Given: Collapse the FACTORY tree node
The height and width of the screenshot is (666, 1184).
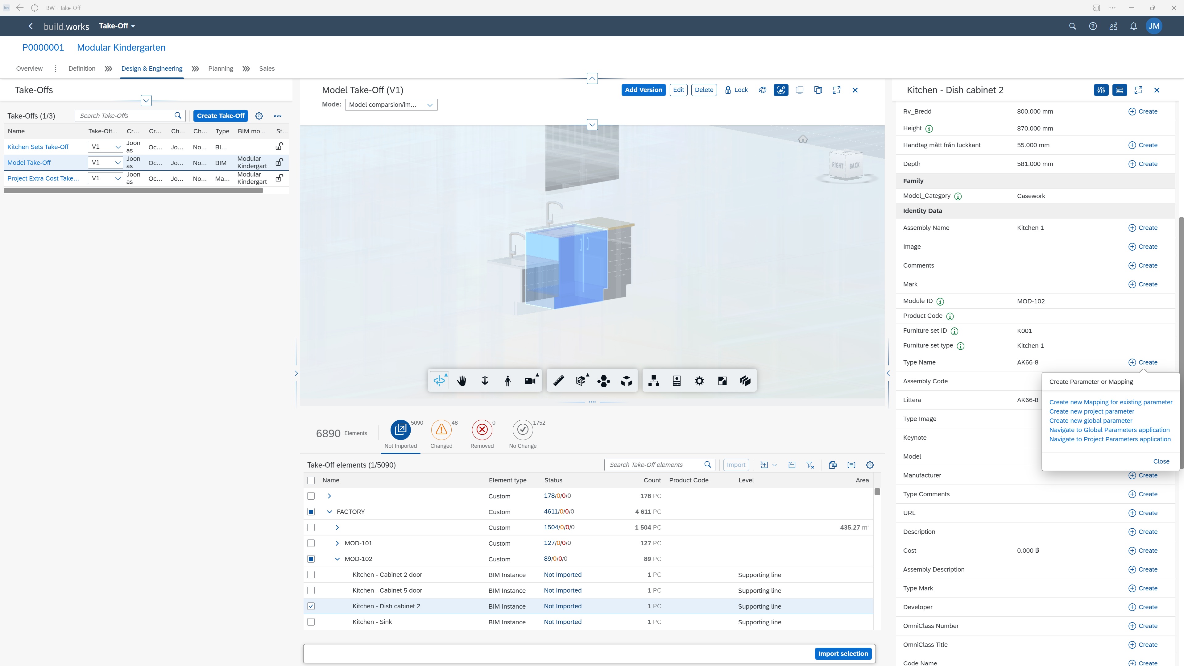Looking at the screenshot, I should pos(329,512).
